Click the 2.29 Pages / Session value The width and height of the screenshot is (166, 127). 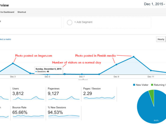coord(87,94)
